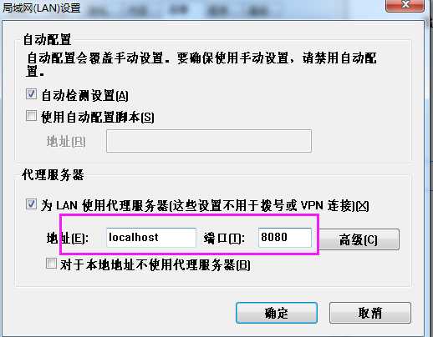This screenshot has height=337, width=433.
Task: Click the 自动配置 group heading
Action: click(x=47, y=39)
